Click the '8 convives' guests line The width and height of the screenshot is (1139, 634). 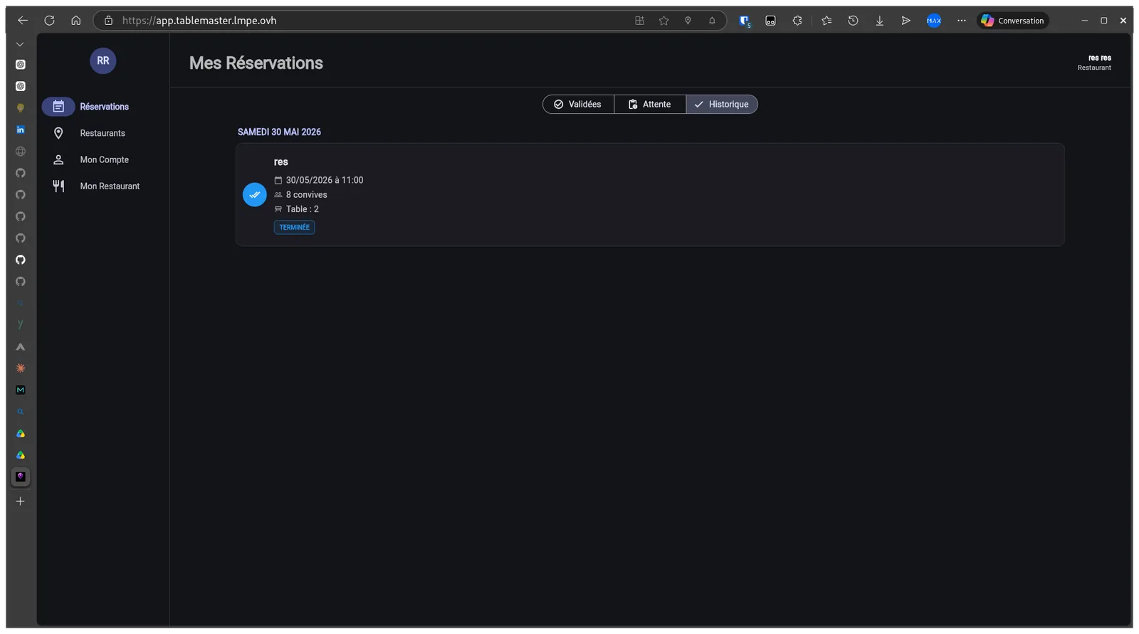(300, 195)
